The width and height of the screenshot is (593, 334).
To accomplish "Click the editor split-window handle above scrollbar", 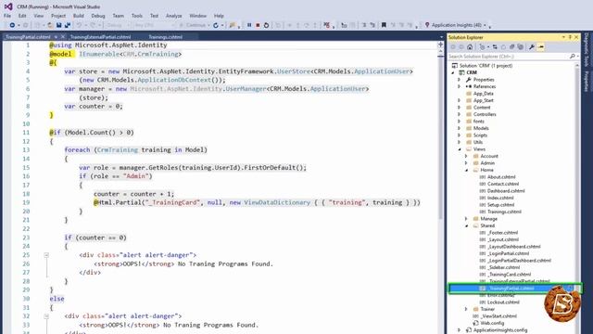I will (x=441, y=45).
